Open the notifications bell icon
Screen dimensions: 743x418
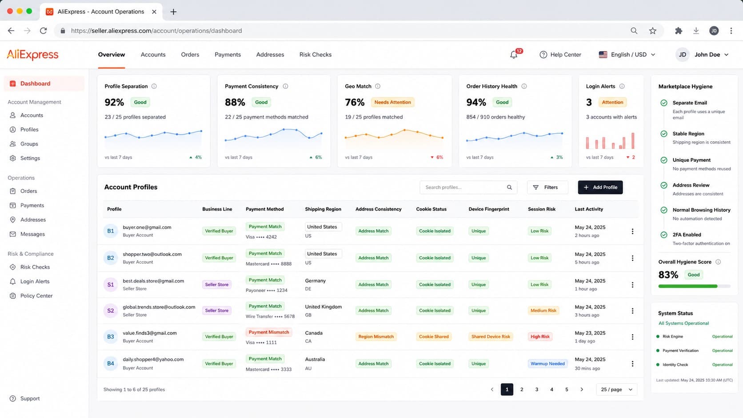514,55
